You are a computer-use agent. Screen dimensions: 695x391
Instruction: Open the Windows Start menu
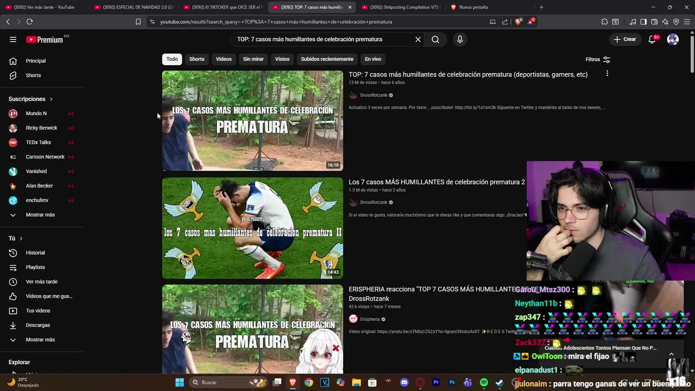(179, 382)
